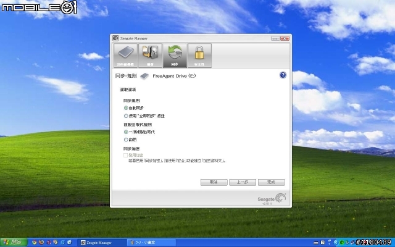
Task: Choose the use "Sync Now" button radio option
Action: 126,116
